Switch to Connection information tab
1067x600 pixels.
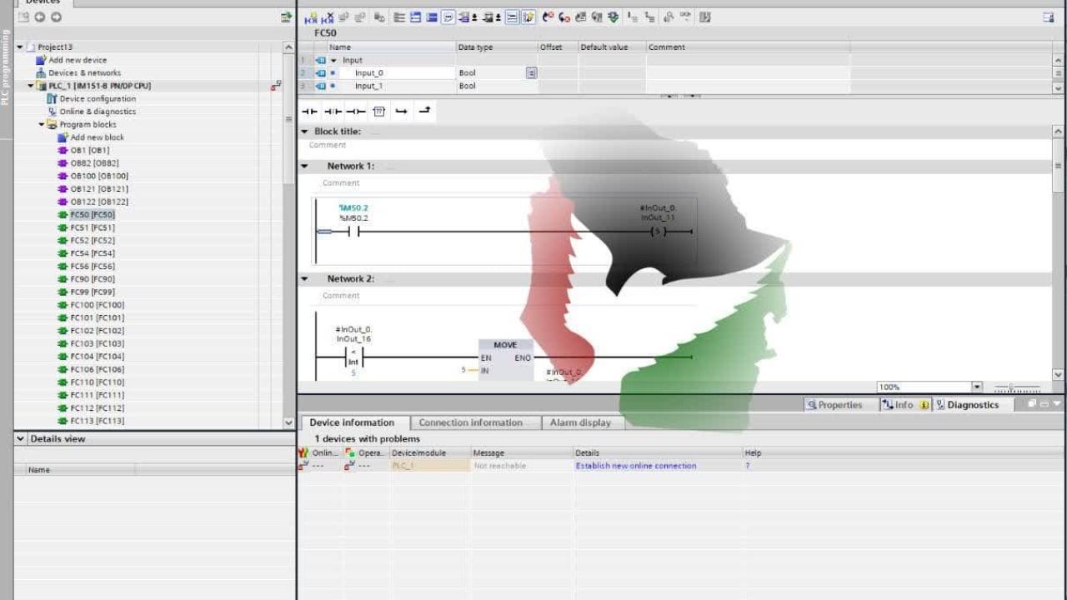470,422
